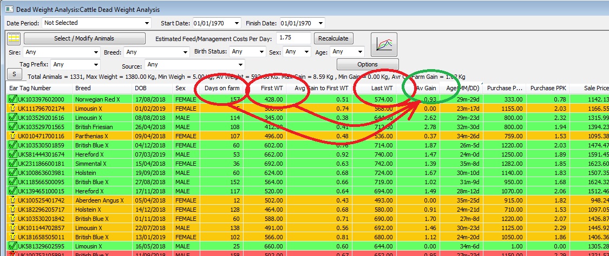Click cow icon for UK103530201842
Image resolution: width=609 pixels, height=256 pixels.
click(12, 219)
